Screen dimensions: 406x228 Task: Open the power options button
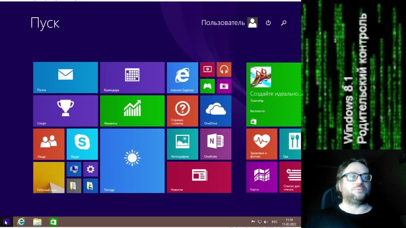[x=268, y=23]
